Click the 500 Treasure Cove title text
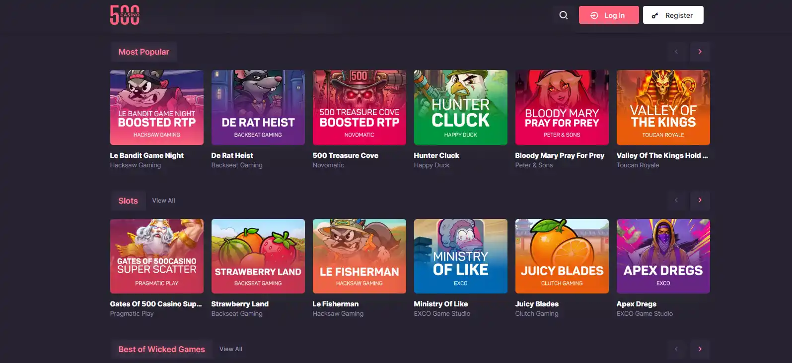Screen dimensions: 792x363 346,155
